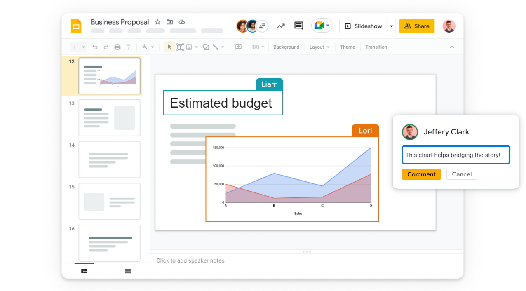526x291 pixels.
Task: Activate the Paint format tool
Action: tap(129, 47)
